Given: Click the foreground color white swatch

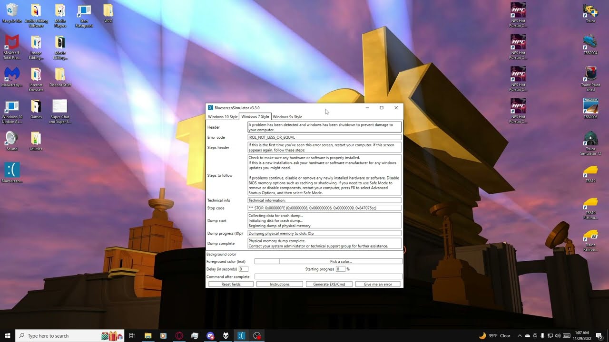Looking at the screenshot, I should 267,261.
